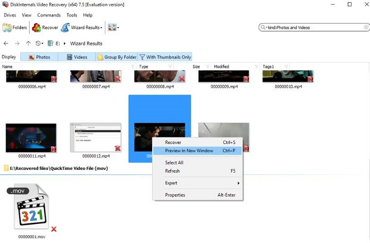
Task: Open the Modified column filter icon
Action: point(256,67)
